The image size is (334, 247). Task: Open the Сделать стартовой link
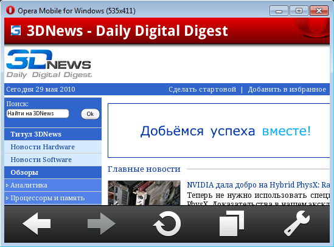[202, 89]
